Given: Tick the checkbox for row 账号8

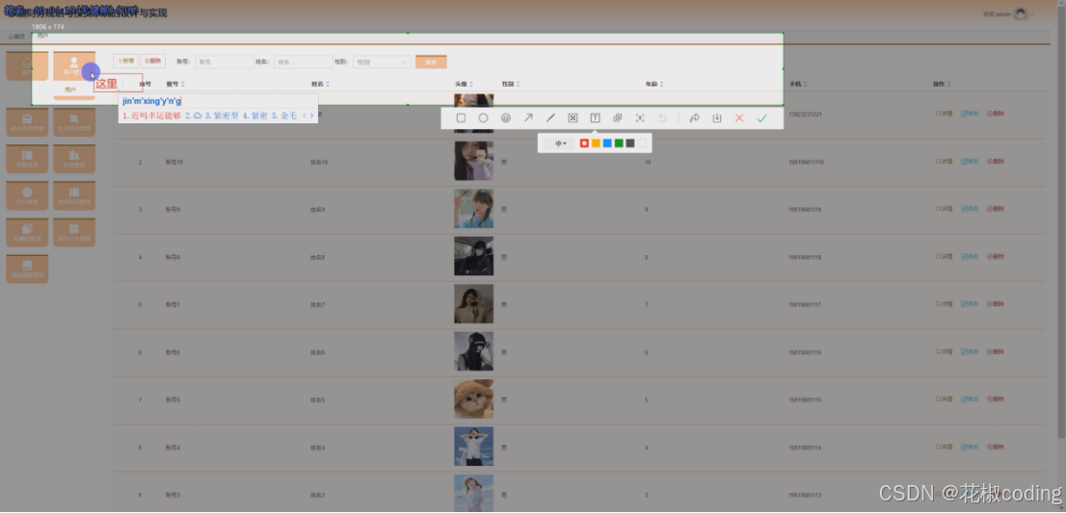Looking at the screenshot, I should tap(120, 257).
